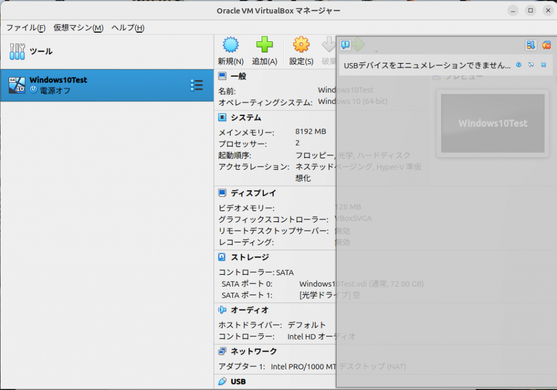Click the ストレージ section header
Image resolution: width=557 pixels, height=390 pixels.
(250, 257)
